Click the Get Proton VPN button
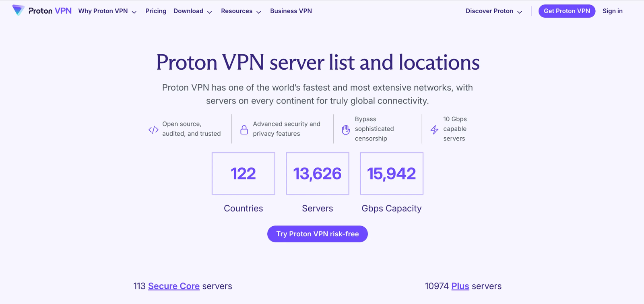 click(567, 11)
